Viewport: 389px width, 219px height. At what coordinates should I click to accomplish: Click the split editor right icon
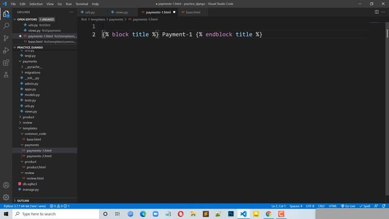pyautogui.click(x=377, y=12)
